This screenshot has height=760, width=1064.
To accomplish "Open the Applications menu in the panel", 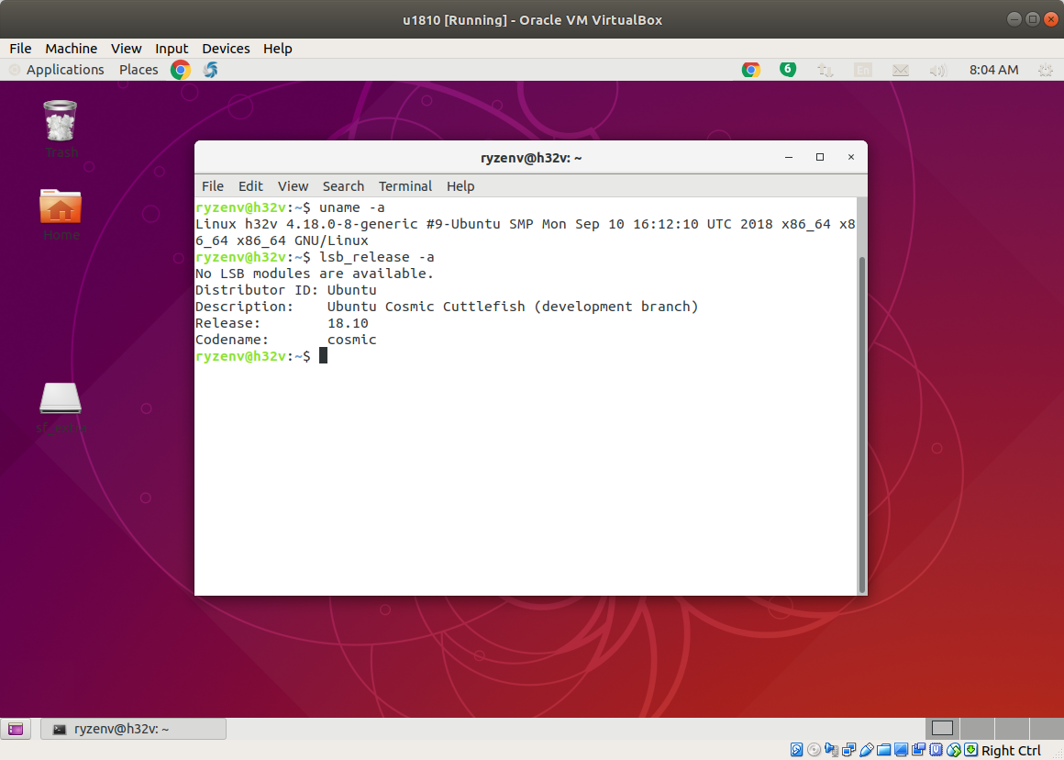I will tap(65, 69).
